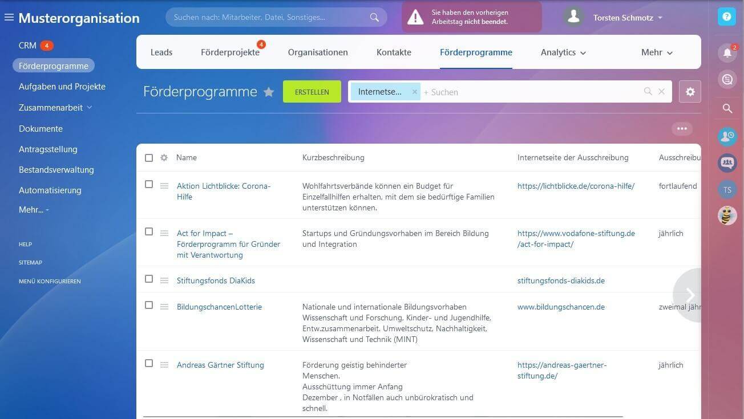Viewport: 744px width, 419px height.
Task: Remove the Internetse... filter chip
Action: 415,92
